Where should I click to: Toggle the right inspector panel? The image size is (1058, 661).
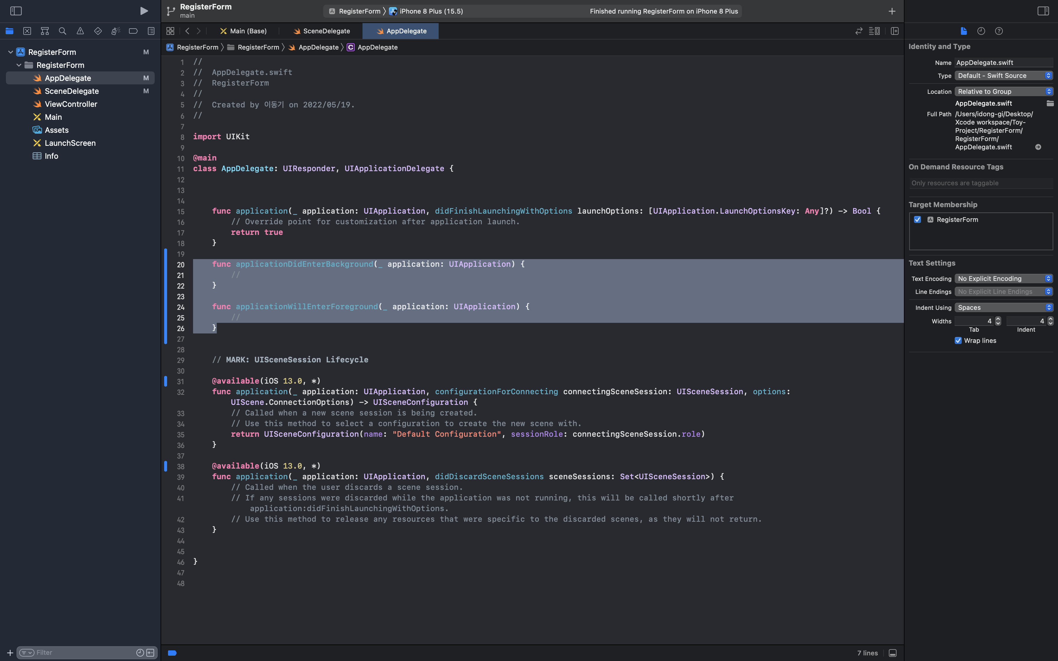tap(1043, 11)
